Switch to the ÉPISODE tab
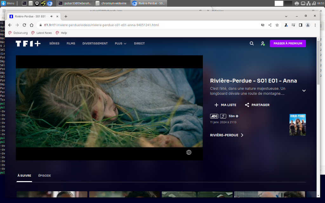Image resolution: width=325 pixels, height=203 pixels. pos(44,175)
